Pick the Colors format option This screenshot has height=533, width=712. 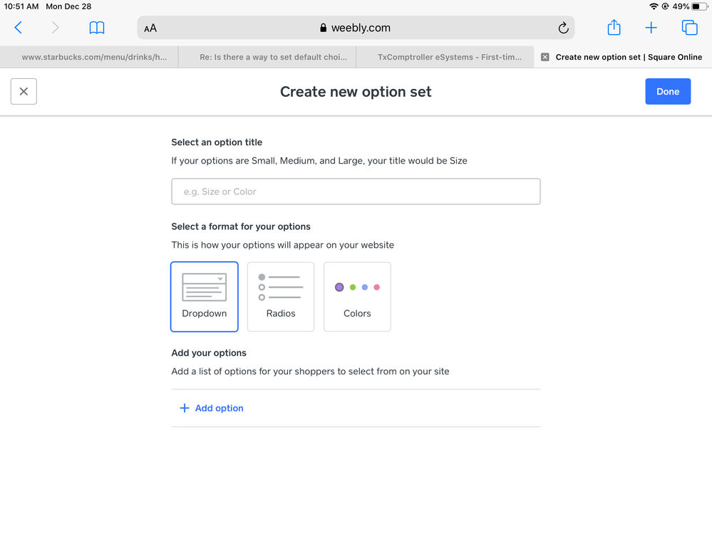click(357, 297)
